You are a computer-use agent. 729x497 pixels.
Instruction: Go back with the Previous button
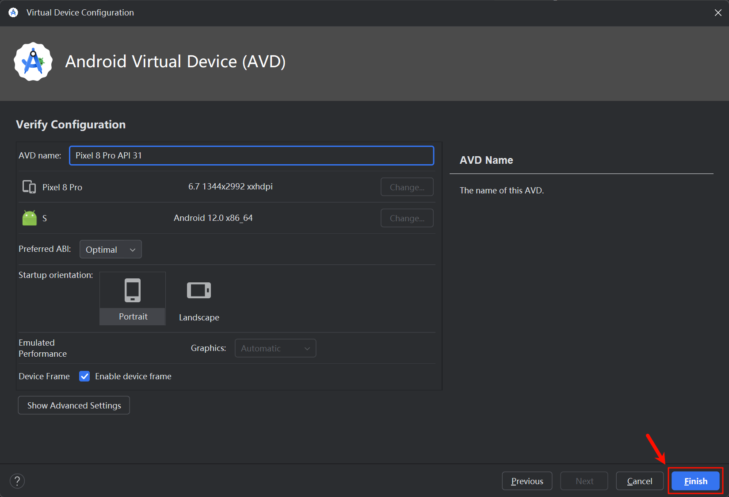point(527,481)
